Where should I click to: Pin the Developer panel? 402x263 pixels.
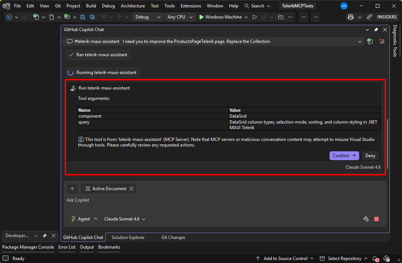[x=45, y=236]
